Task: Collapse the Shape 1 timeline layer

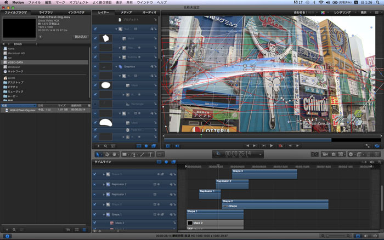Action: pyautogui.click(x=104, y=215)
